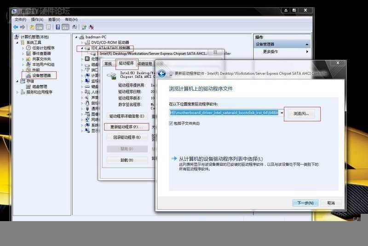Switch to the 驱动程序 tab in properties

126,63
